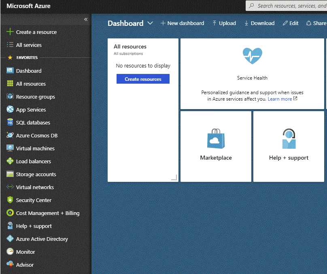
Task: Click the App Services globe icon
Action: [10, 109]
